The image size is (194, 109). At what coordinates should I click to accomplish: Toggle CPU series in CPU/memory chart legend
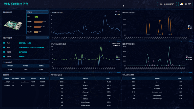pyautogui.click(x=118, y=58)
